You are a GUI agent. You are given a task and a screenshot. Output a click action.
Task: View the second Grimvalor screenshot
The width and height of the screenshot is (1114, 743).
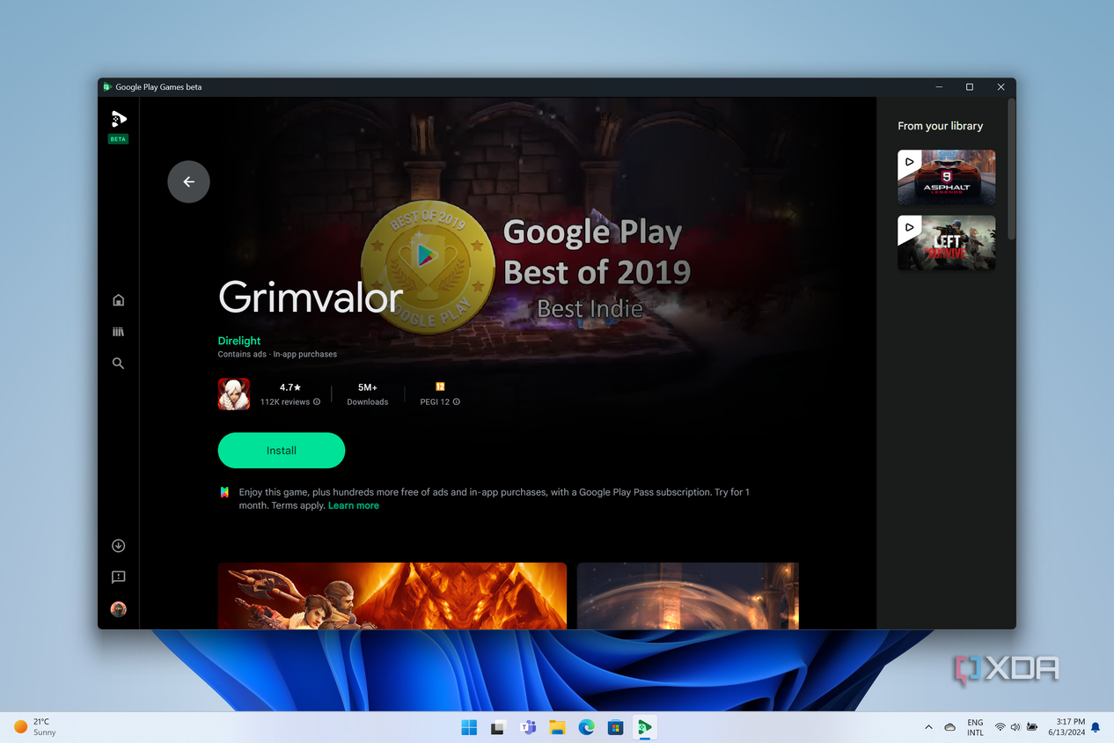click(688, 596)
